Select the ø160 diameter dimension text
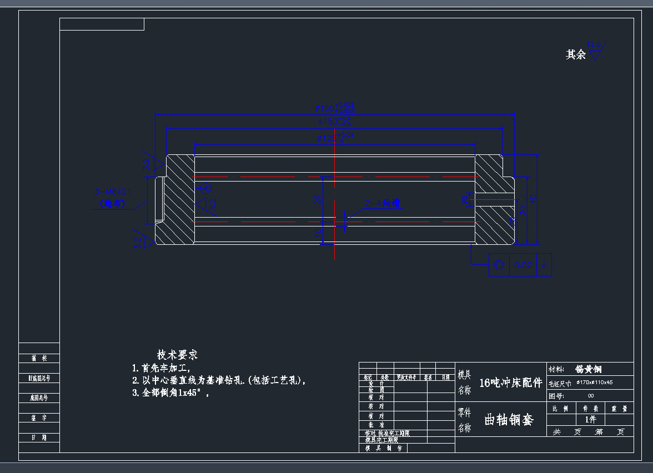 335,108
